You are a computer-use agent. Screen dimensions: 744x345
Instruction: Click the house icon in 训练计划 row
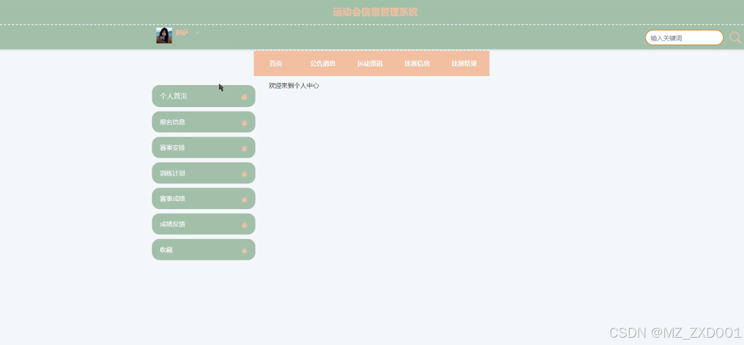(x=244, y=174)
